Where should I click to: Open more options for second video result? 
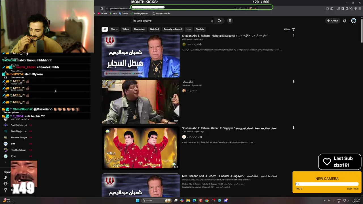point(293,82)
